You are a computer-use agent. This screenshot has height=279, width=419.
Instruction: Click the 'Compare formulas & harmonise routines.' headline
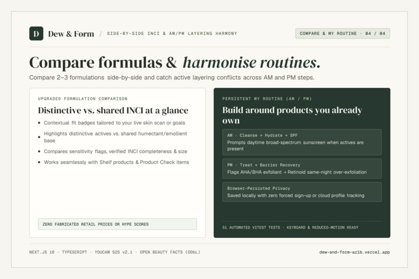pyautogui.click(x=175, y=62)
